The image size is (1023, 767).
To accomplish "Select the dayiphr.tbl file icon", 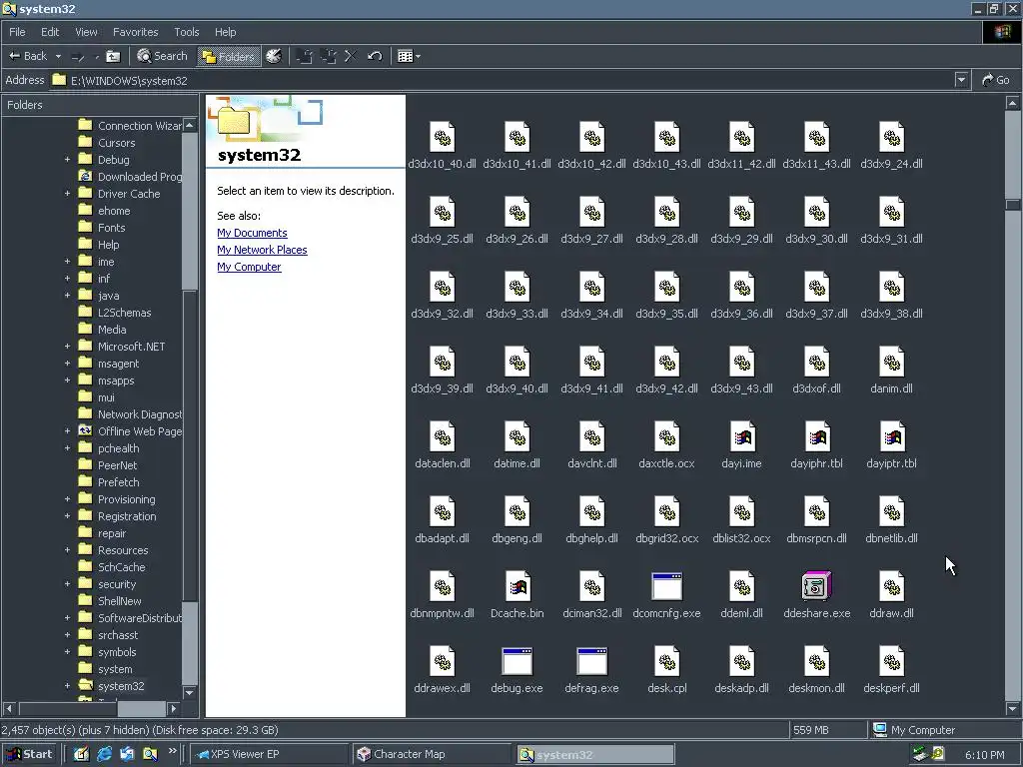I will click(817, 437).
